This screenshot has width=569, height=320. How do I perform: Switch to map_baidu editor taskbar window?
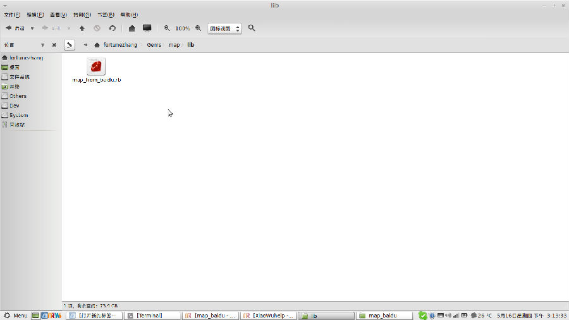click(x=211, y=316)
